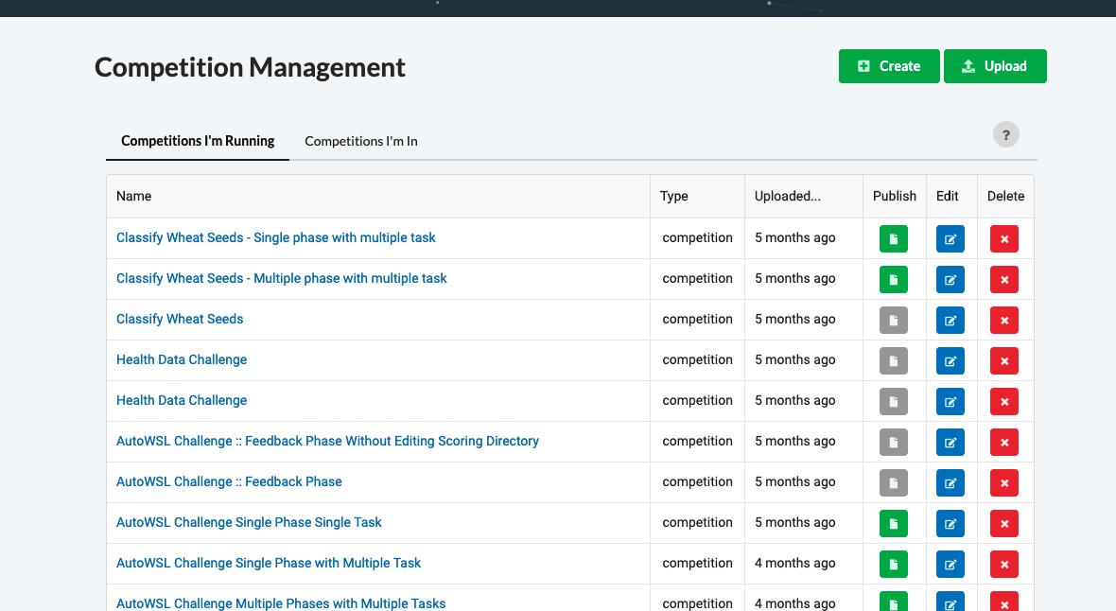1116x611 pixels.
Task: Click the Name column header
Action: tap(133, 196)
